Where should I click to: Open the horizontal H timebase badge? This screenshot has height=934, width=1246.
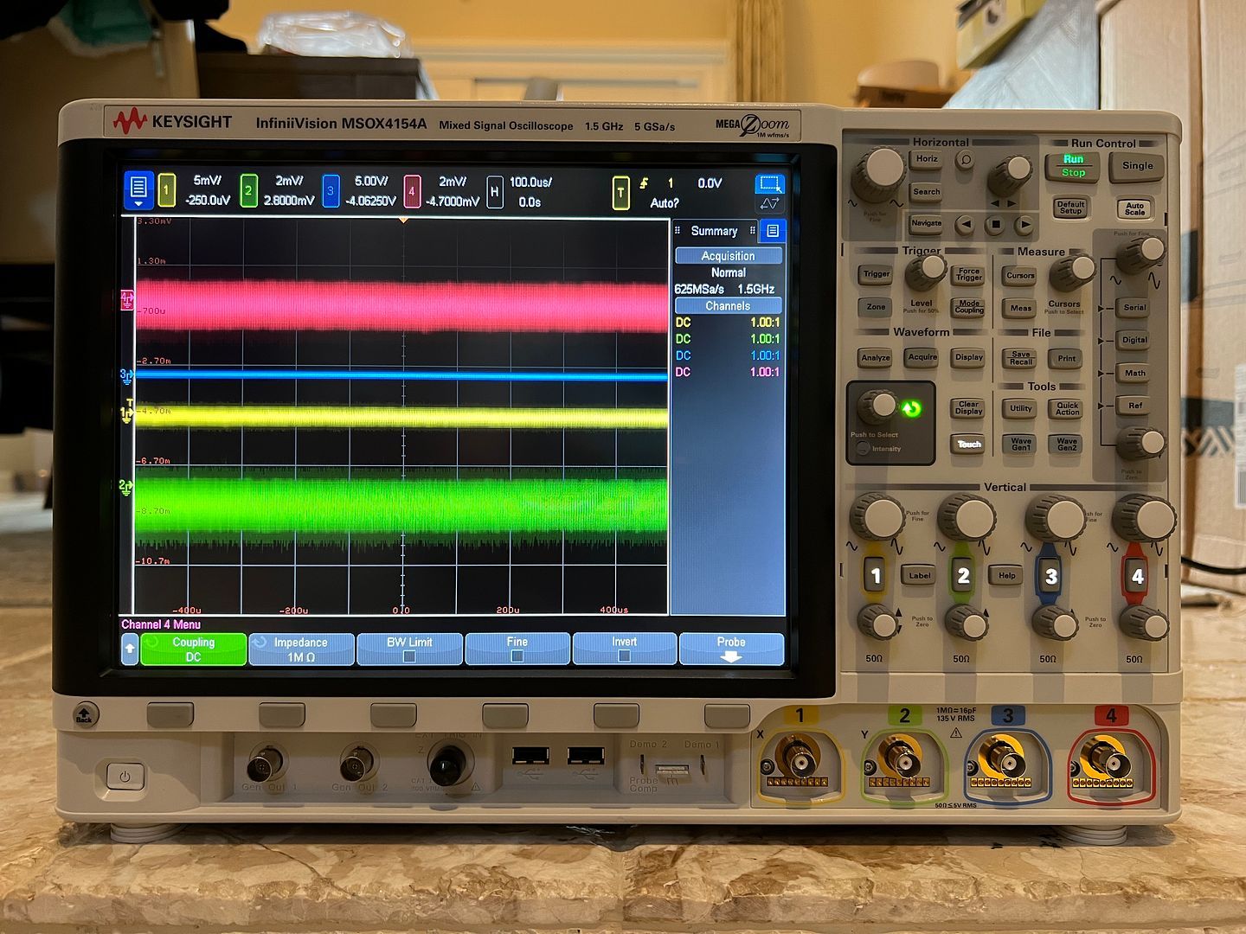coord(494,191)
